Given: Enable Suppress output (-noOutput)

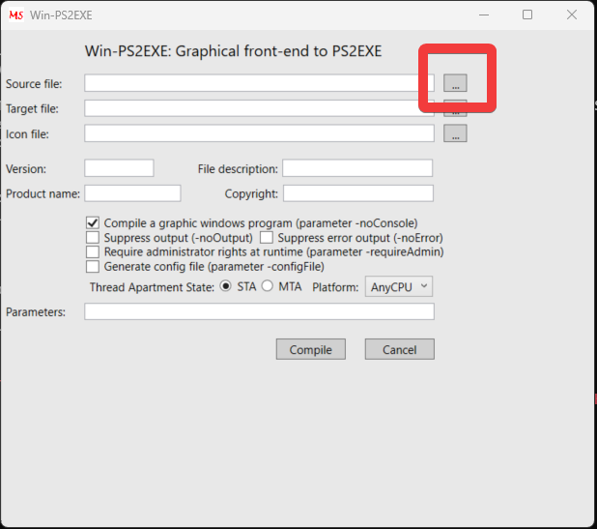Looking at the screenshot, I should pos(93,238).
